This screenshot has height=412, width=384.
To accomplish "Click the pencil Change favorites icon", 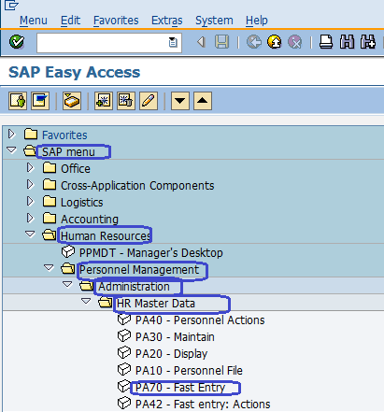I will (x=149, y=101).
